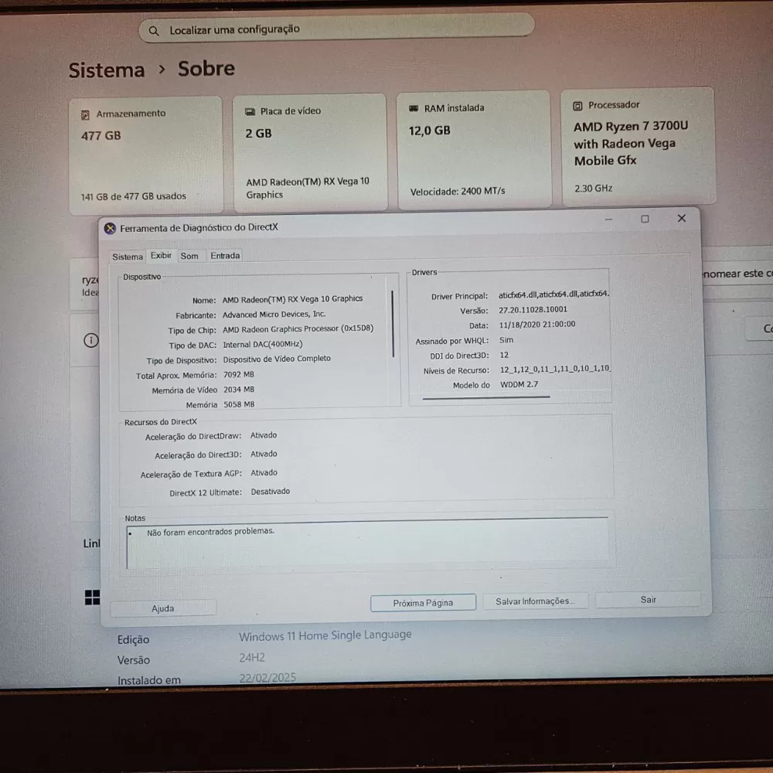Select Windows version '24H2' text
Screen dimensions: 773x773
pos(252,658)
